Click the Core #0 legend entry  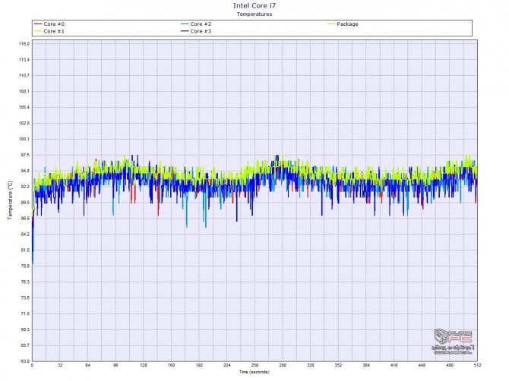(x=49, y=24)
